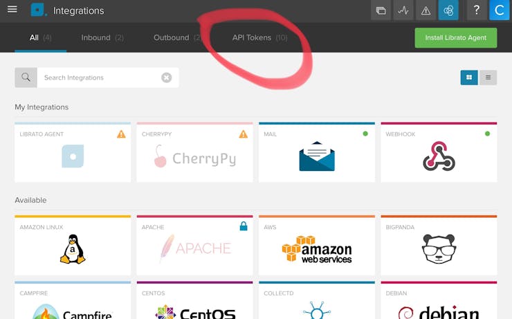This screenshot has width=512, height=319.
Task: Switch to list view
Action: tap(488, 78)
